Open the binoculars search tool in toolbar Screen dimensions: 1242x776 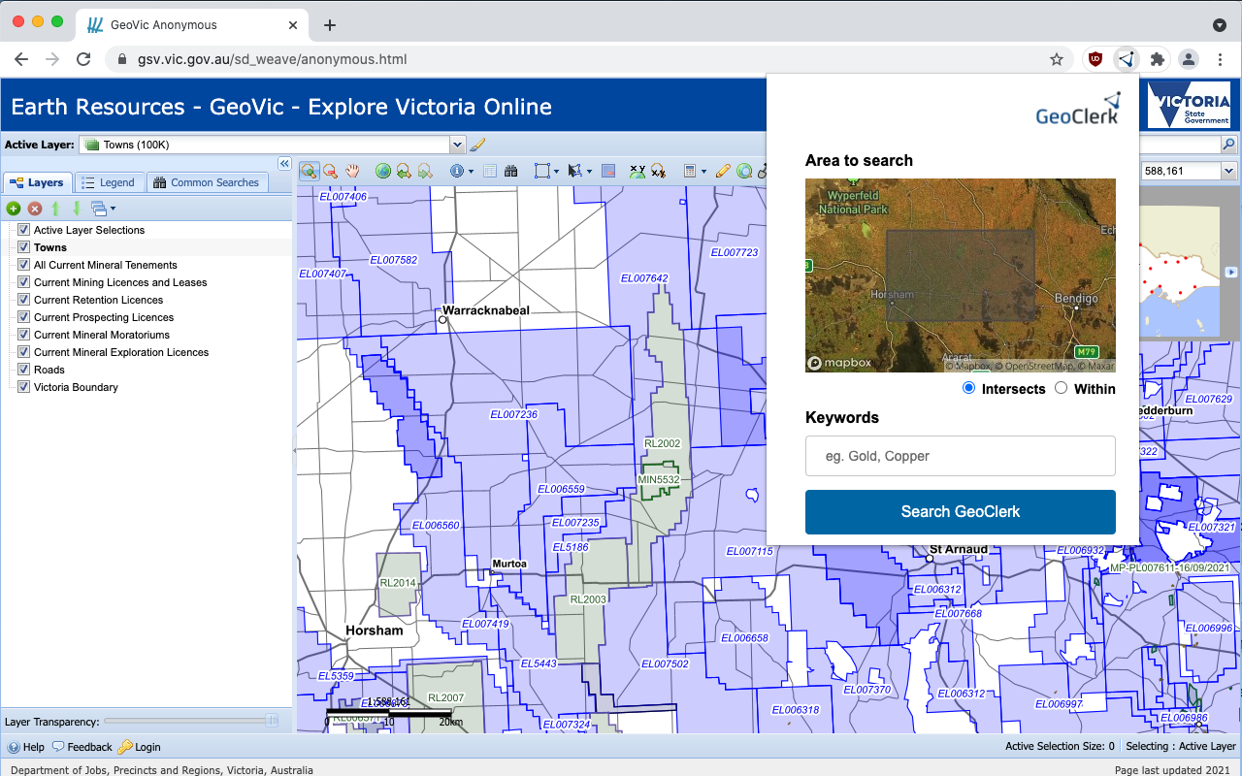[510, 171]
